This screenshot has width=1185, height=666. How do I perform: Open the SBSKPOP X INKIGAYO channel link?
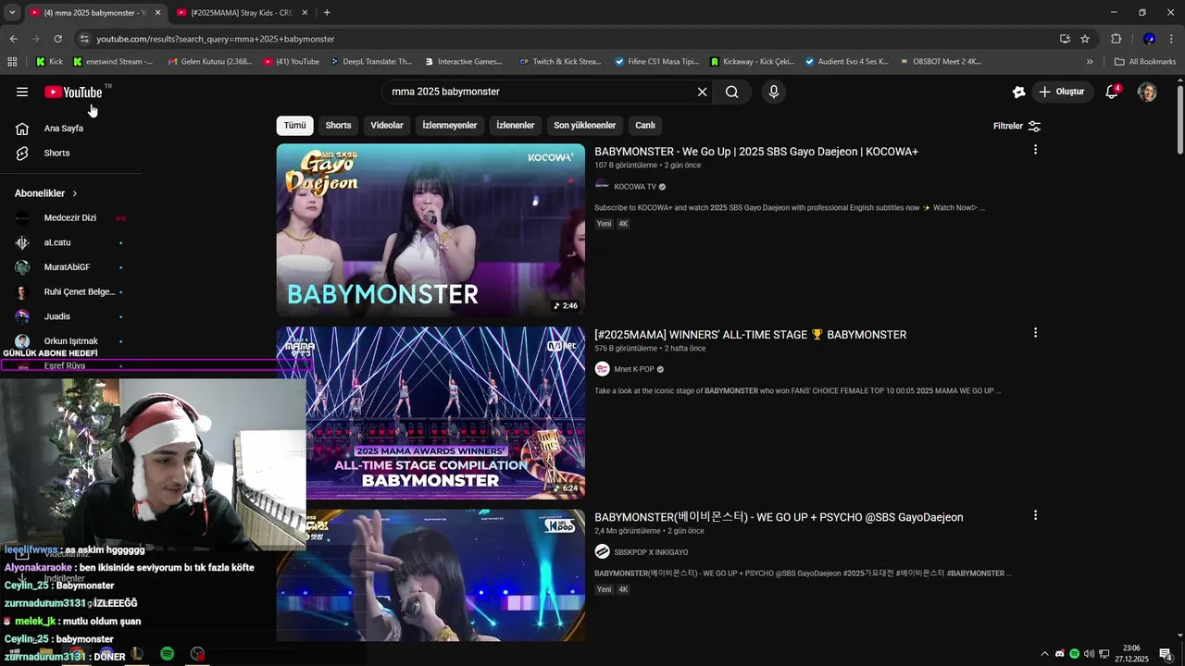[x=651, y=552]
